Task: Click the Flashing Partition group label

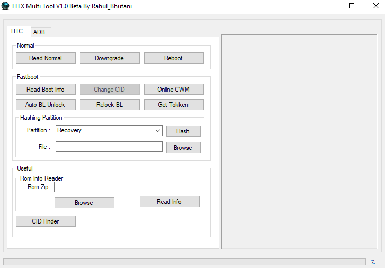Action: coord(41,118)
